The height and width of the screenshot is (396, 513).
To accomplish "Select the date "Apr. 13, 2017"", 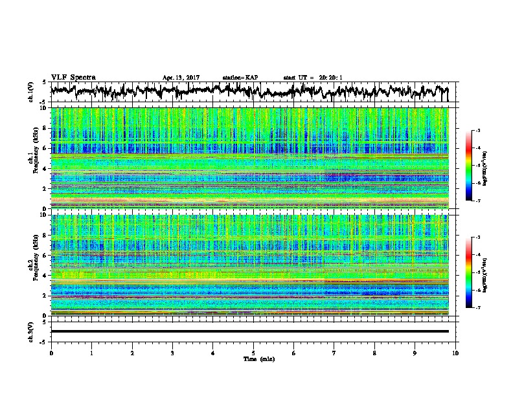I will [x=181, y=78].
